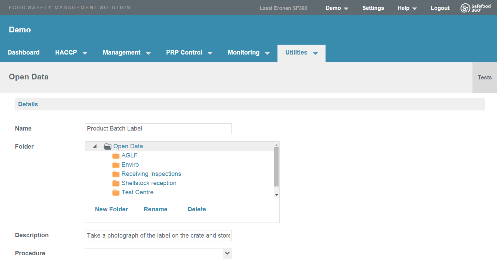Click the folder list scroll-down arrow
The width and height of the screenshot is (497, 272).
tap(276, 195)
